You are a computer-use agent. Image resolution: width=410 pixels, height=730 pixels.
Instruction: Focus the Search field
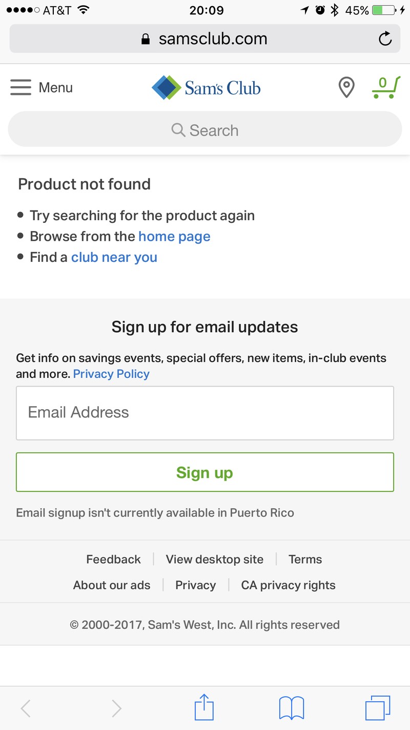click(x=205, y=130)
